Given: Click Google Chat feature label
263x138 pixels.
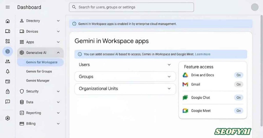Looking at the screenshot, I should 200,97.
